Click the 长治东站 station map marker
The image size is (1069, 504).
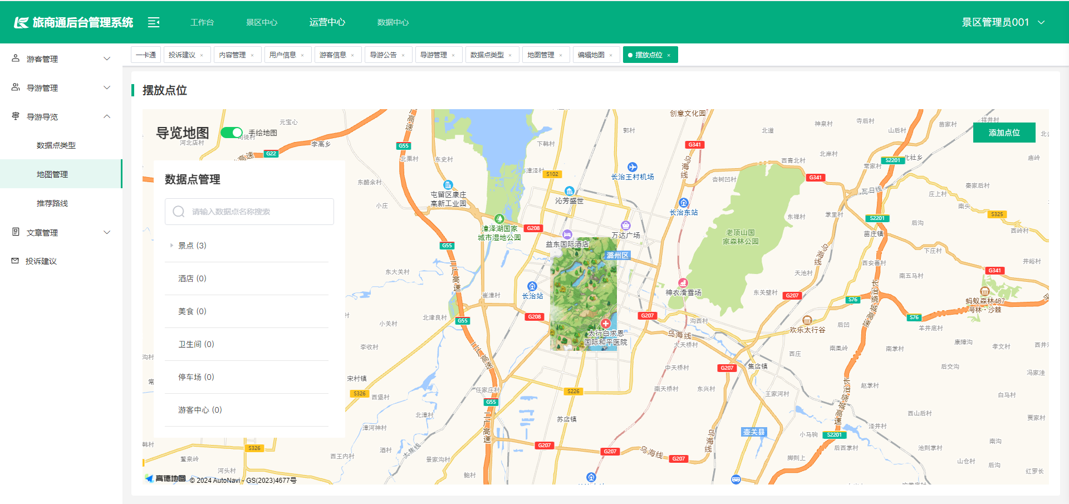click(x=684, y=203)
